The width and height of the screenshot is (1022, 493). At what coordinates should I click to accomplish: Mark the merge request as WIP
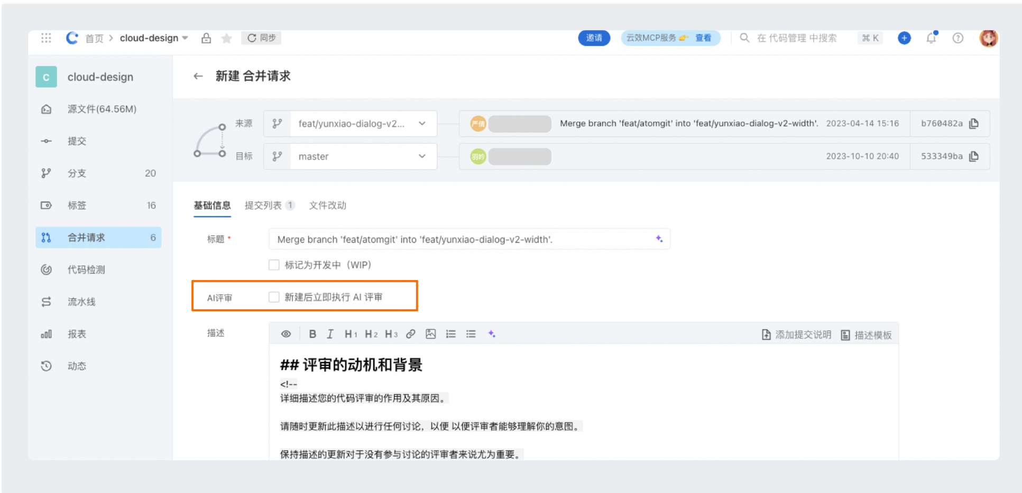tap(274, 265)
